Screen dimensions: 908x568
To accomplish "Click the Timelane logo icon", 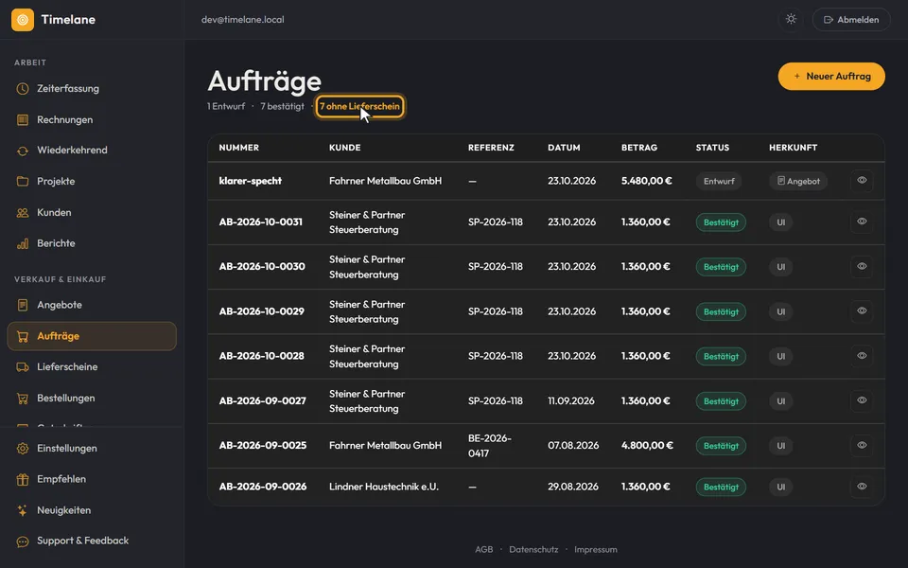I will tap(23, 20).
